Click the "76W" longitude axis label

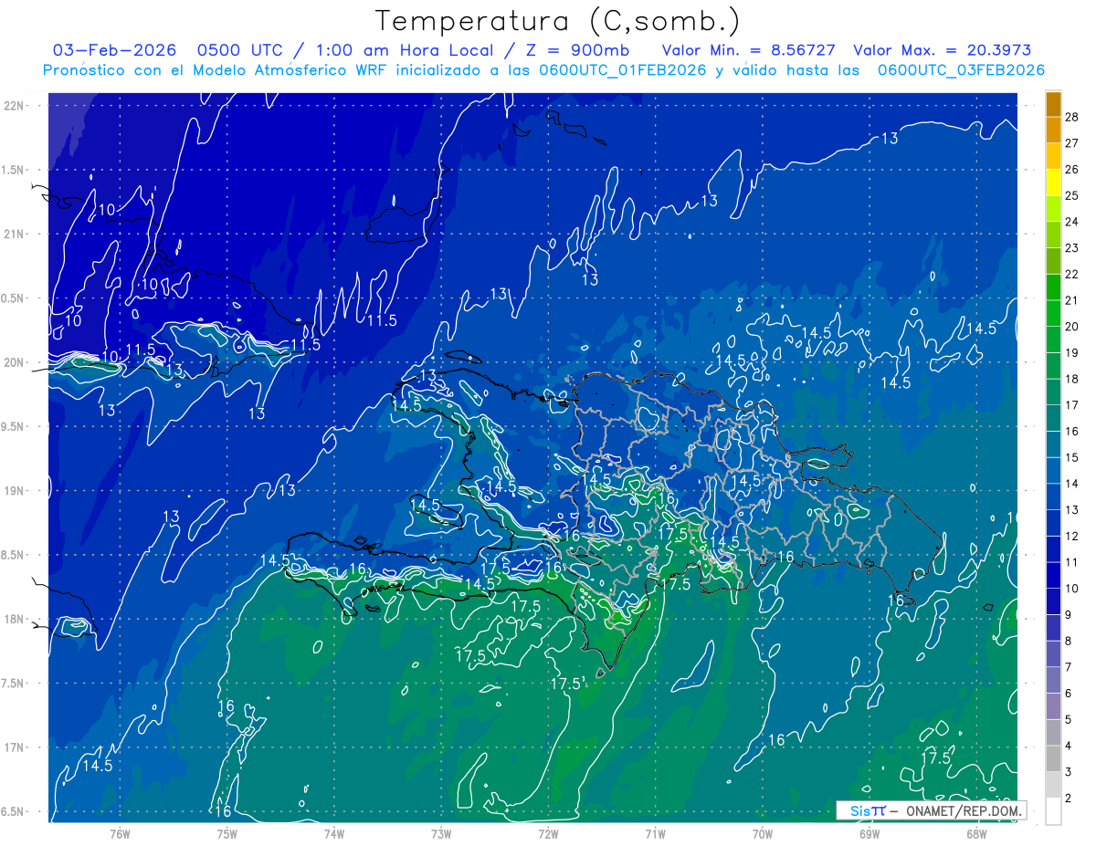(120, 833)
